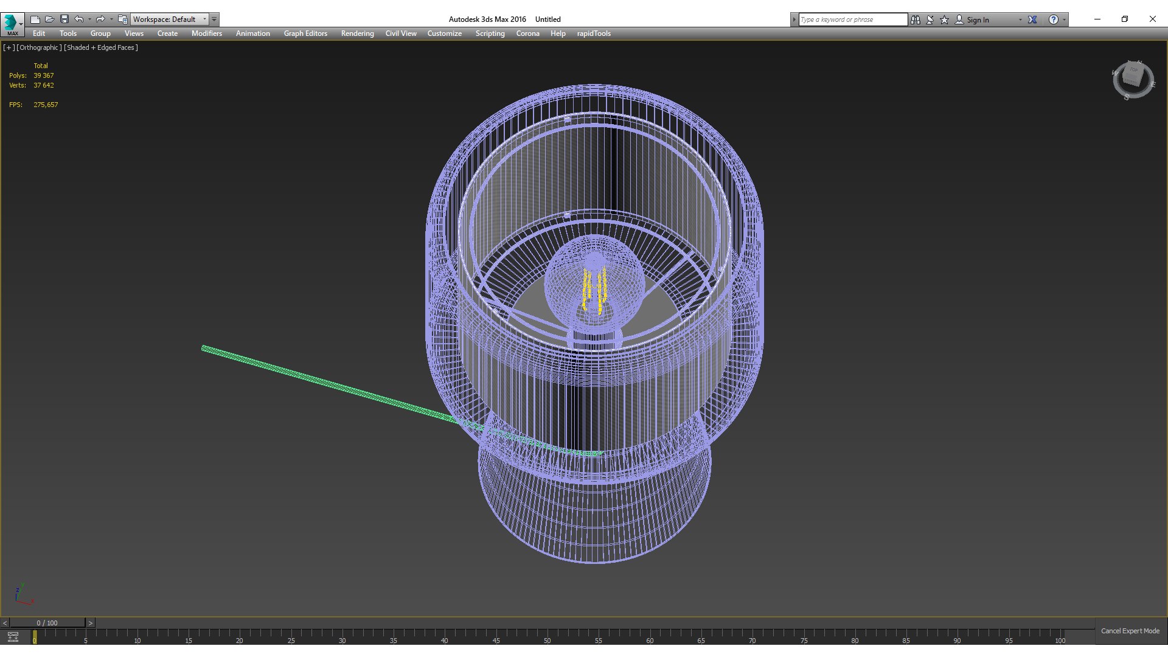The width and height of the screenshot is (1168, 657).
Task: Open the Tools menu
Action: point(68,33)
